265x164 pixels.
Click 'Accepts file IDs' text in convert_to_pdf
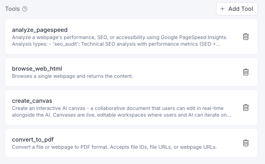tap(128, 147)
